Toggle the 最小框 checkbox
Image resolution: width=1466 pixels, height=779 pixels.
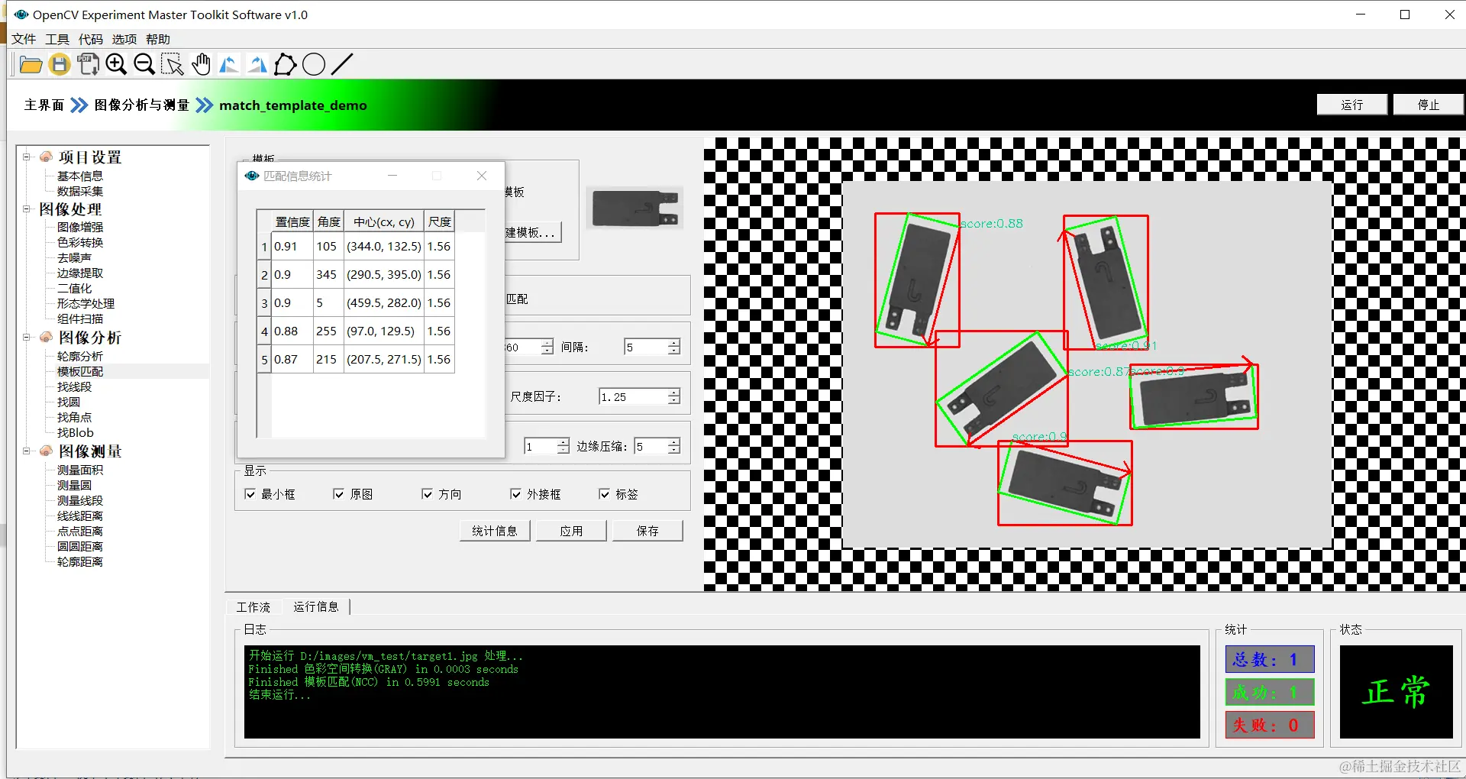[x=250, y=494]
